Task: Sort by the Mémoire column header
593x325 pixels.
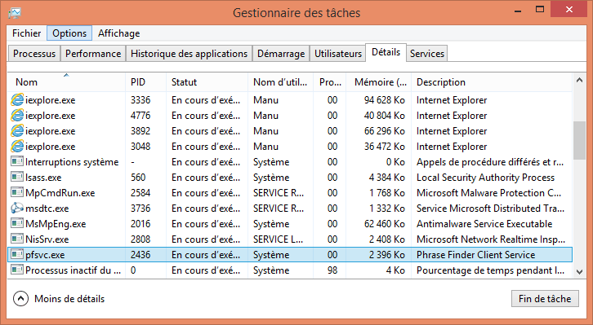Action: coord(378,82)
